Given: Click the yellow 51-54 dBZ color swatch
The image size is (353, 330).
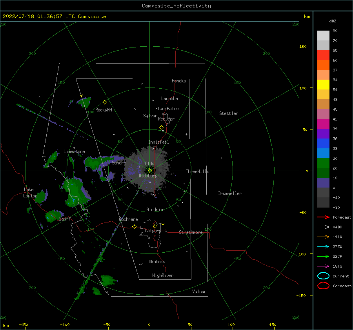Looking at the screenshot, I should [x=323, y=84].
